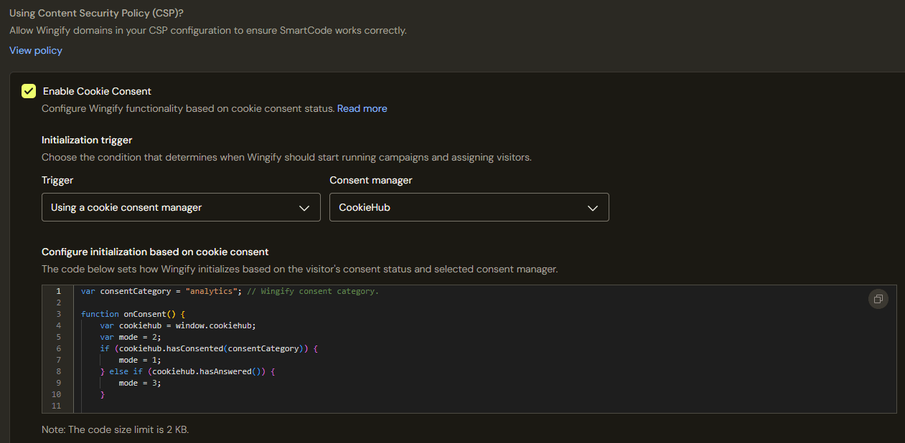
Task: Uncheck the Enable Cookie Consent checkbox
Action: pos(29,91)
